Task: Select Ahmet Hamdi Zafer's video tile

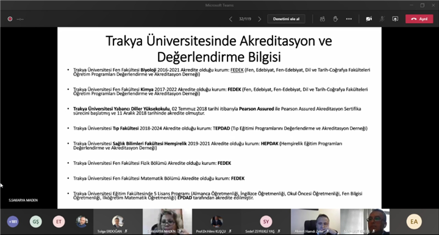Action: click(315, 222)
